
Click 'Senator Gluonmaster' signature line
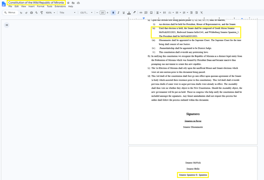pyautogui.click(x=193, y=127)
